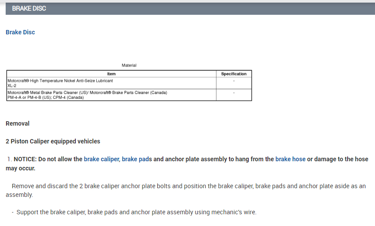
Task: Click the Anti-Seize Lubricant row's specification cell
Action: click(x=234, y=81)
